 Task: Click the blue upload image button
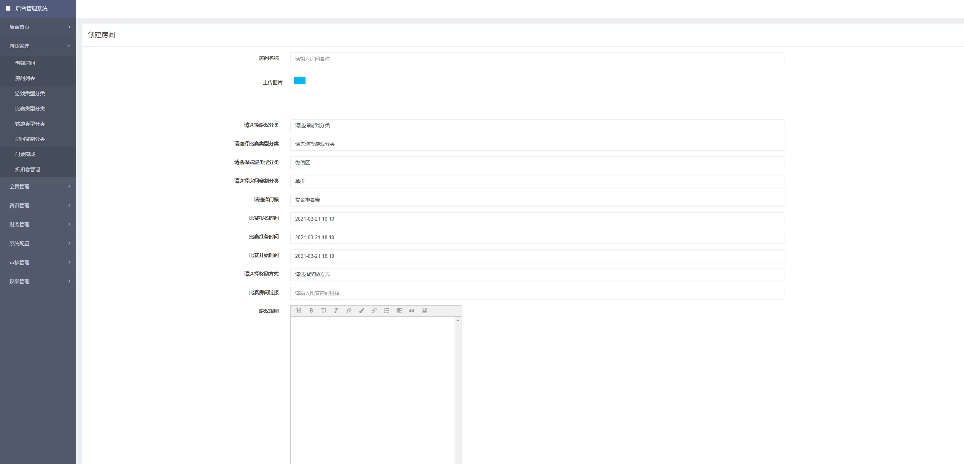coord(300,80)
